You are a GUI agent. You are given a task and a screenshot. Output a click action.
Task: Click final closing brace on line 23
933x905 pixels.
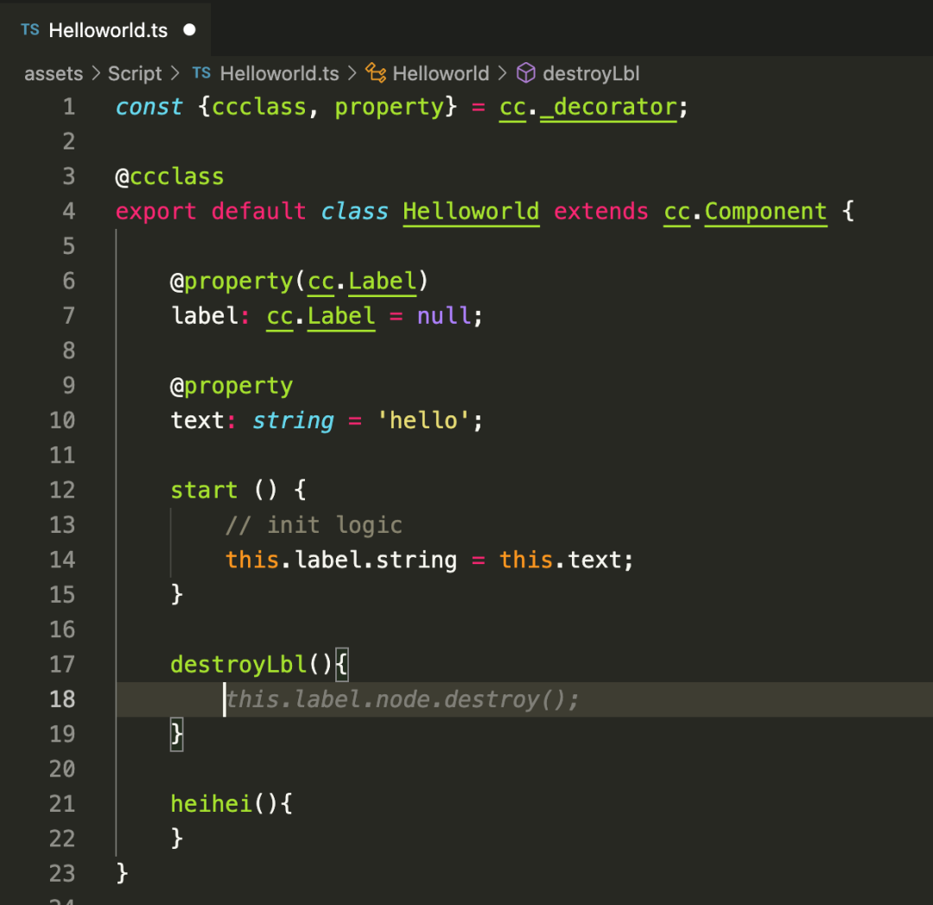[122, 874]
